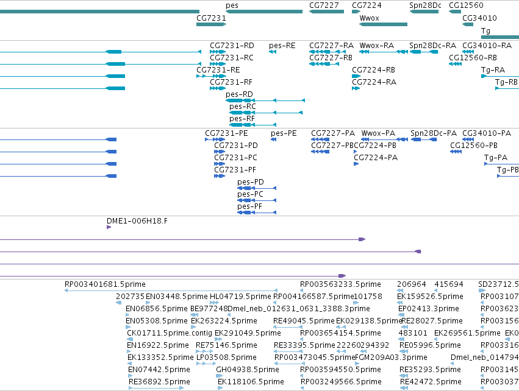Click EST RE36892.5prime

(x=160, y=382)
